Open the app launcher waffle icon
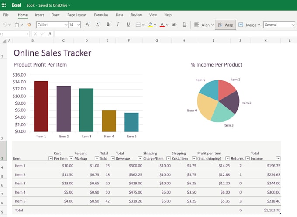Viewport: 297px width, 217px height. [4, 5]
